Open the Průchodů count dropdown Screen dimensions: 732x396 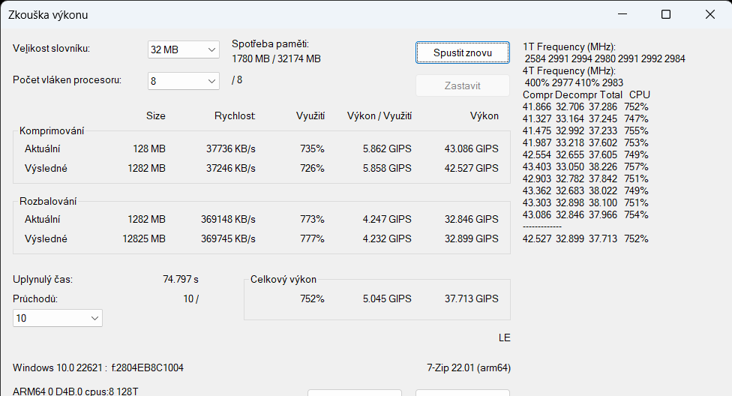58,318
